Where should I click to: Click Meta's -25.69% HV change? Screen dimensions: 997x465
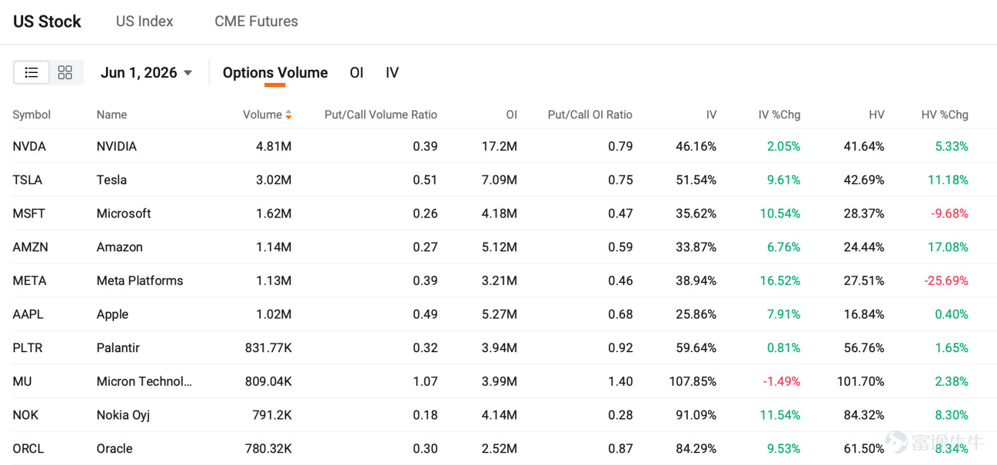(x=946, y=281)
